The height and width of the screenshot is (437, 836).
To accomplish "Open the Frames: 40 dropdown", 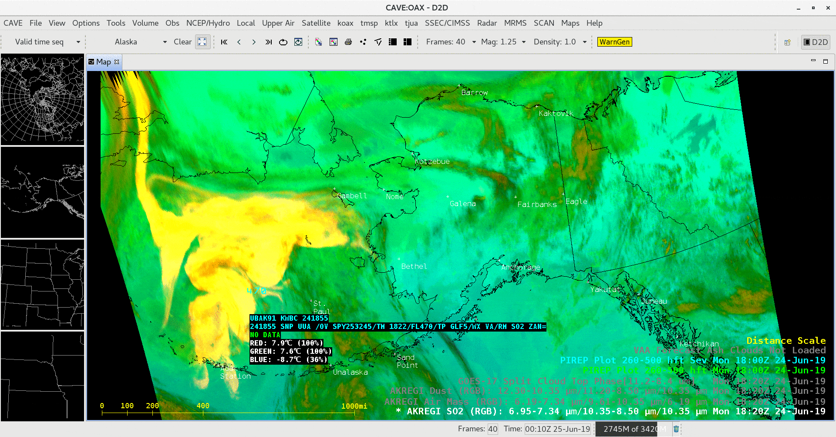I will tap(474, 42).
